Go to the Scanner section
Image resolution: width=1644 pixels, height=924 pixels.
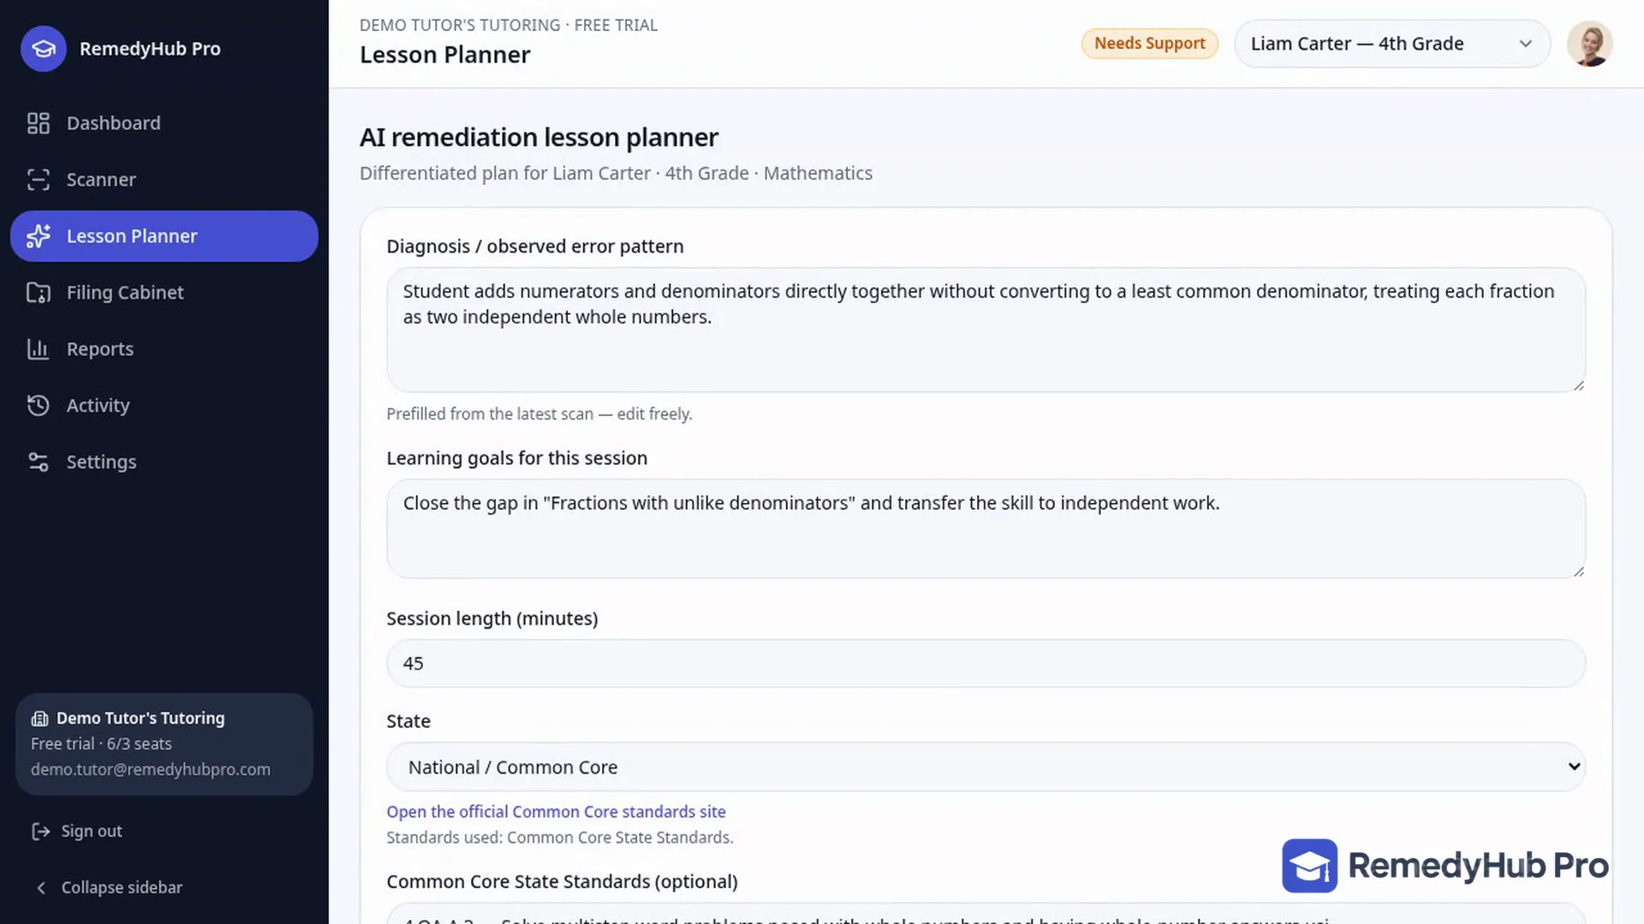point(101,180)
